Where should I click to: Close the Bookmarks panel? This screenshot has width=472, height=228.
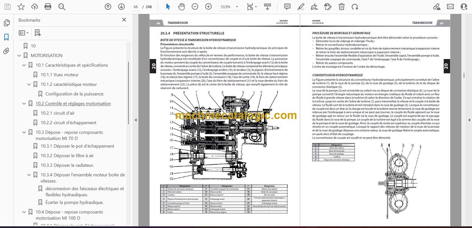tap(124, 20)
